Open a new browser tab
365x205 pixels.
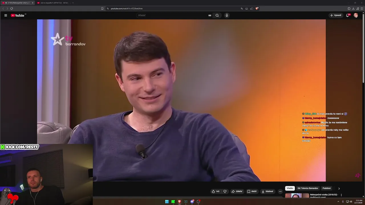(x=73, y=3)
